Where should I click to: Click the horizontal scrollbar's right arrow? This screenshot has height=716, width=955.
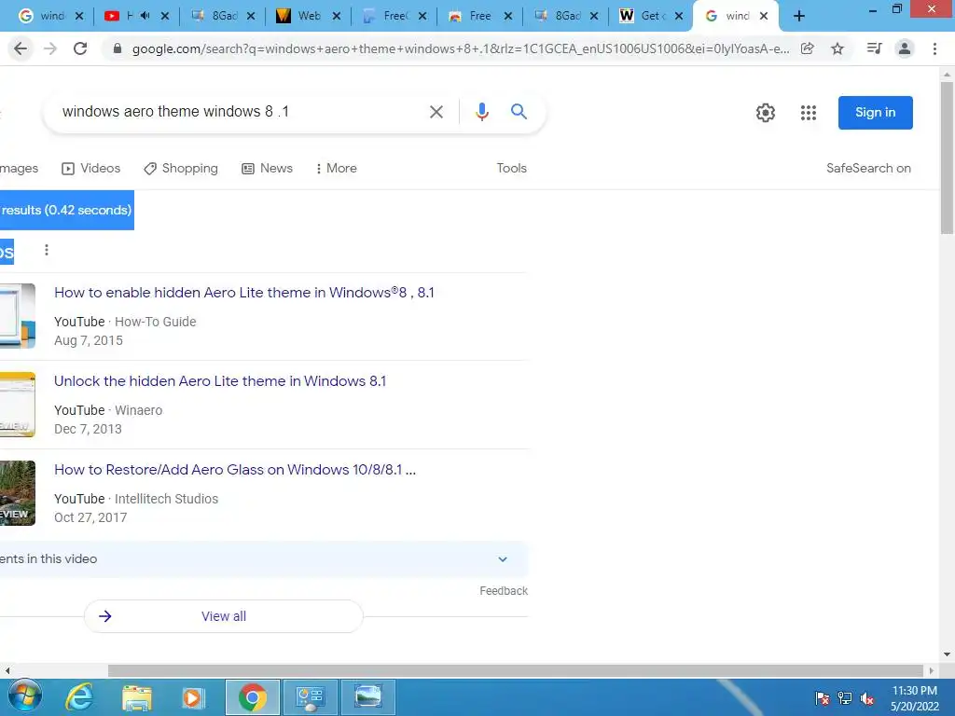coord(931,671)
